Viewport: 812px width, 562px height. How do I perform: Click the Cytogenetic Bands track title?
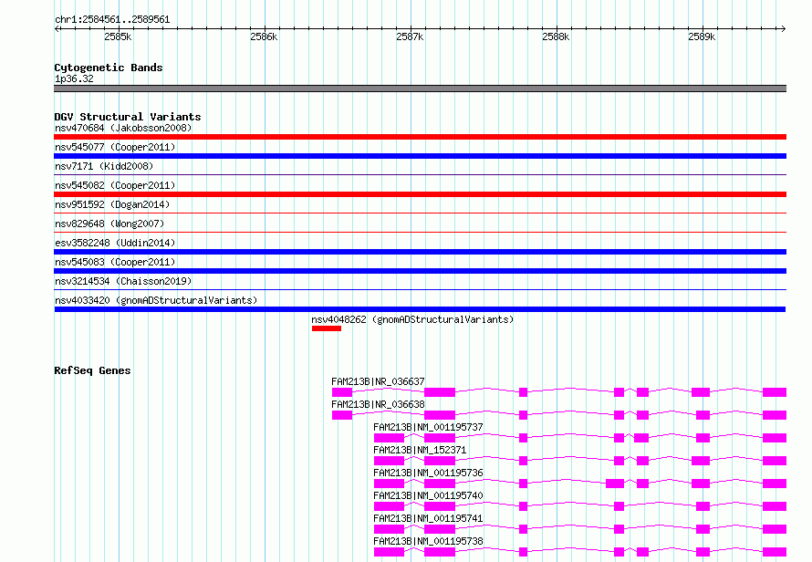click(x=109, y=68)
